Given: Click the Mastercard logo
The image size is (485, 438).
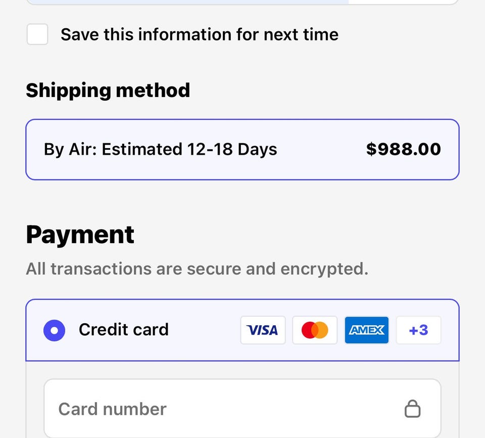Looking at the screenshot, I should click(x=315, y=330).
